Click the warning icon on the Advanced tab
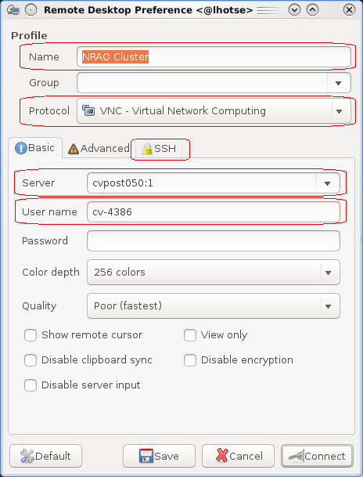Screen dimensions: 363x477 click(x=74, y=149)
